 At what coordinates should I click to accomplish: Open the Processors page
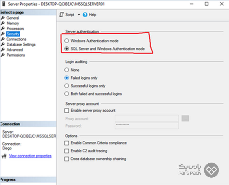(x=15, y=29)
